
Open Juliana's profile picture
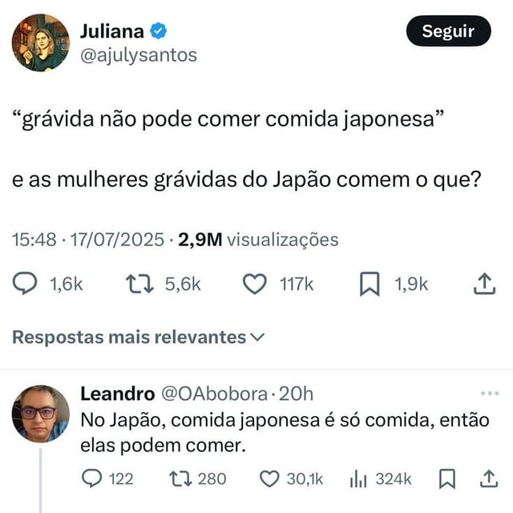tap(41, 42)
